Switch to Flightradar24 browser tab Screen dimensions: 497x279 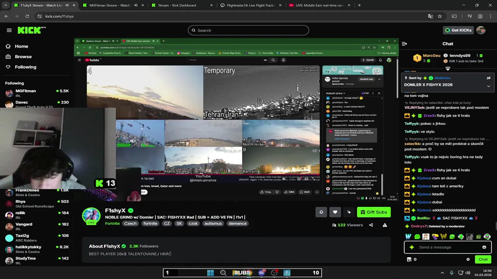point(251,5)
